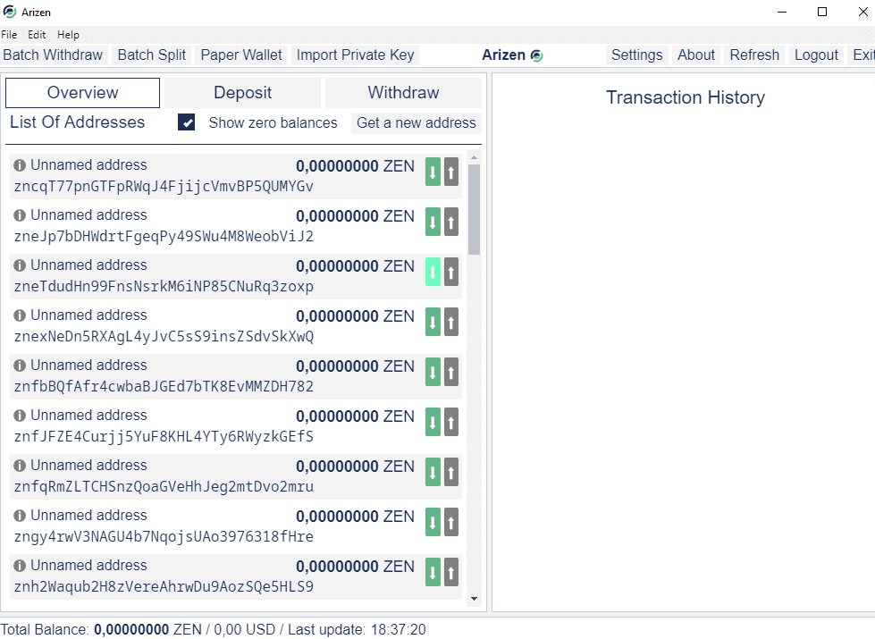This screenshot has height=639, width=875.
Task: Open the File menu
Action: 9,35
